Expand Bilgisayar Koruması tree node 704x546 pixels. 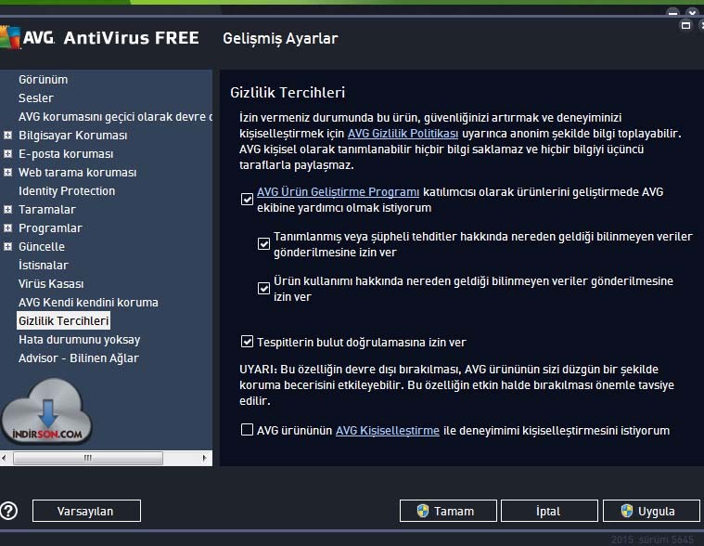(7, 135)
